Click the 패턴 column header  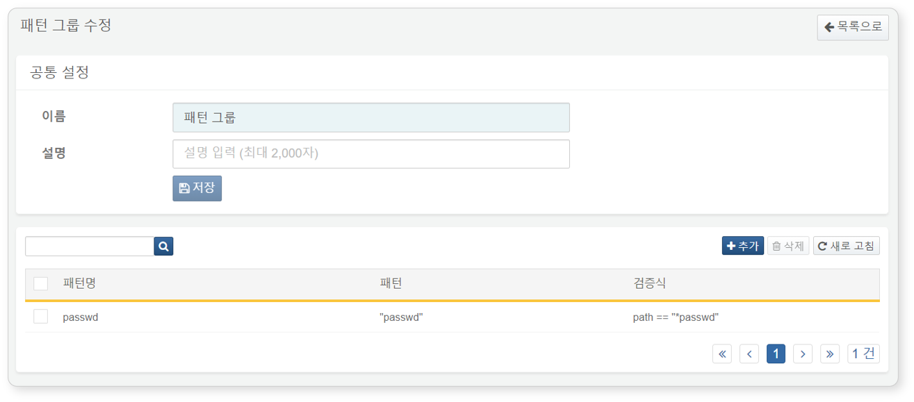pos(391,283)
